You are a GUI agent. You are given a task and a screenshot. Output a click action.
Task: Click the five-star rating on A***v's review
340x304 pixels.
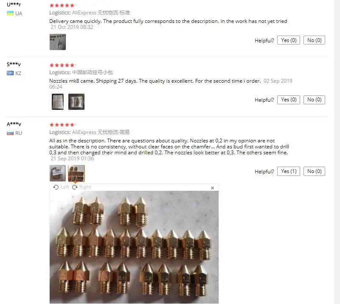pyautogui.click(x=62, y=125)
